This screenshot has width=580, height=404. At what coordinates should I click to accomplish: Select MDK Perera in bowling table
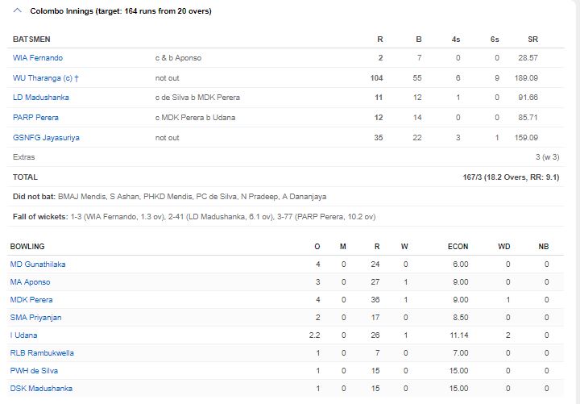coord(31,300)
